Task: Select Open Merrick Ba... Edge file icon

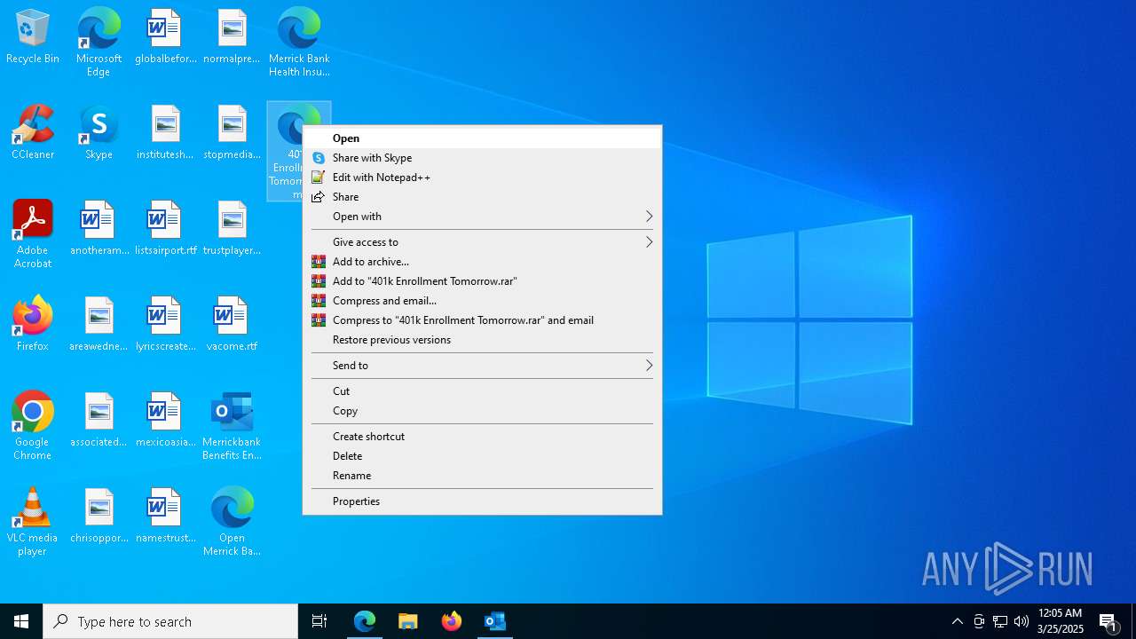Action: 232,521
